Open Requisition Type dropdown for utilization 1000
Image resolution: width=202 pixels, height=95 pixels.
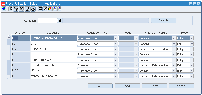115,38
